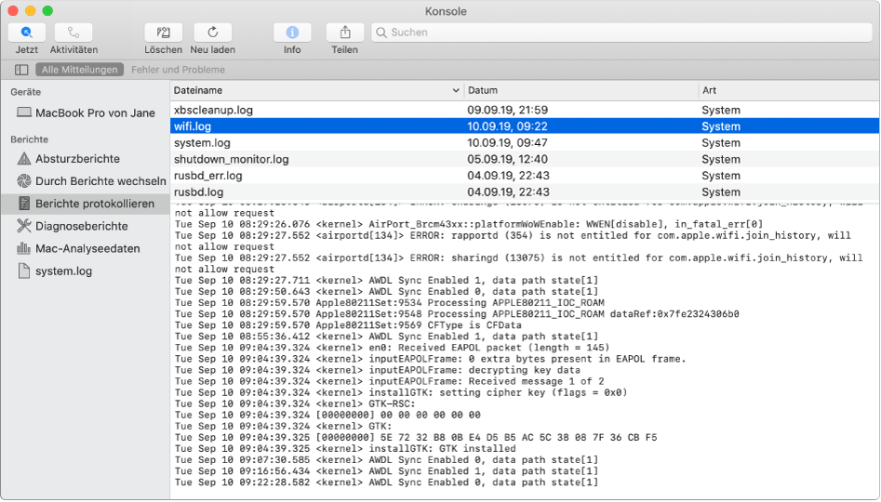Select the rusbd.log row
Viewport: 881px width, 502px height.
click(525, 192)
